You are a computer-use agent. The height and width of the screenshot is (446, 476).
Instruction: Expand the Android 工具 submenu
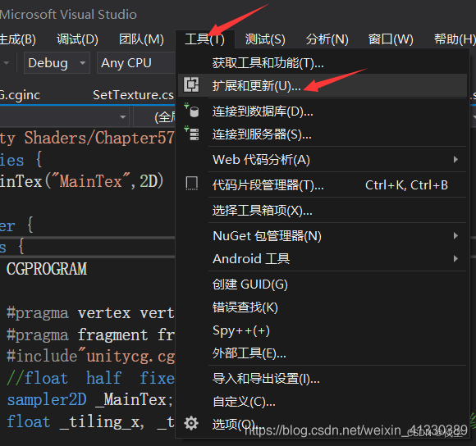pos(322,258)
